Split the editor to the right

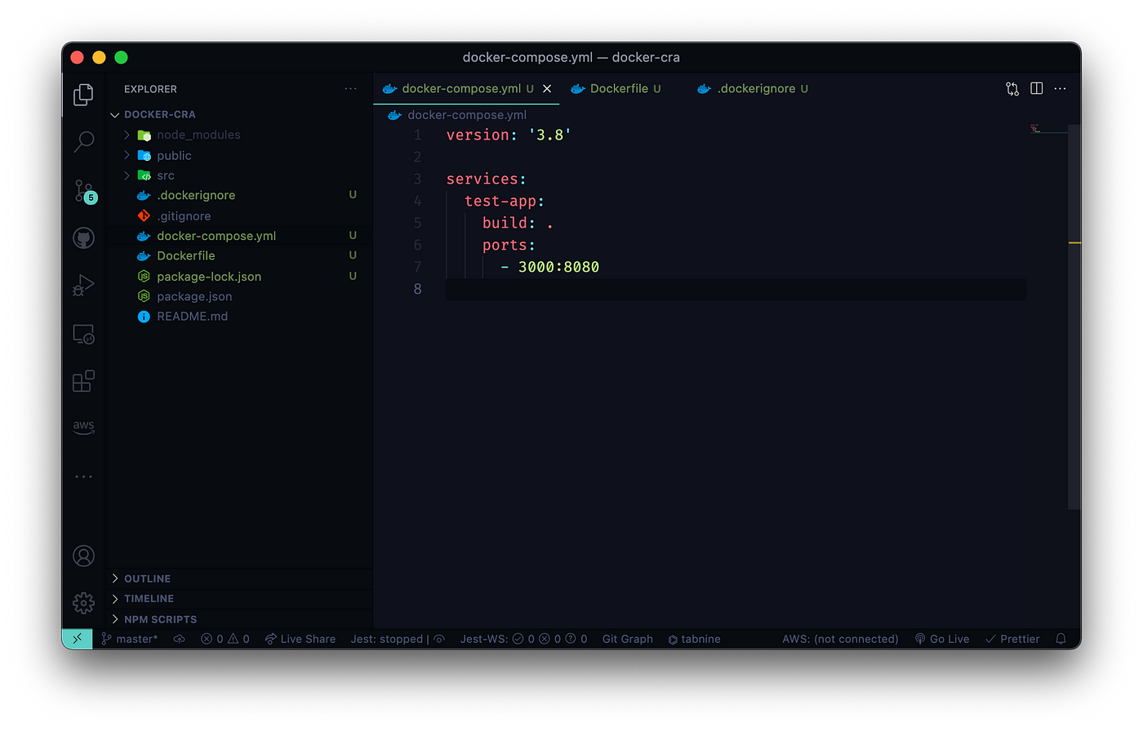point(1037,88)
